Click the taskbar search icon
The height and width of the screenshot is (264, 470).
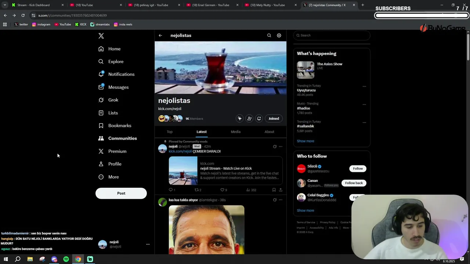[x=18, y=259]
